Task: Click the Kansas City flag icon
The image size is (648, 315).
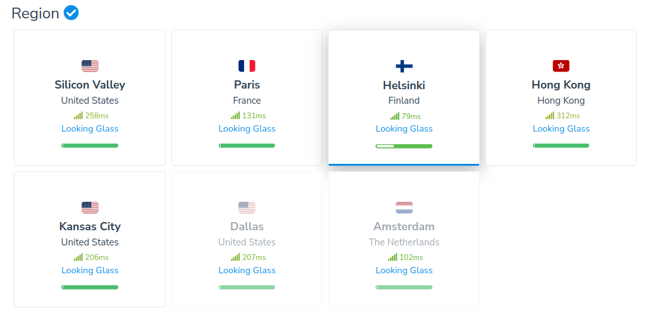Action: [90, 207]
